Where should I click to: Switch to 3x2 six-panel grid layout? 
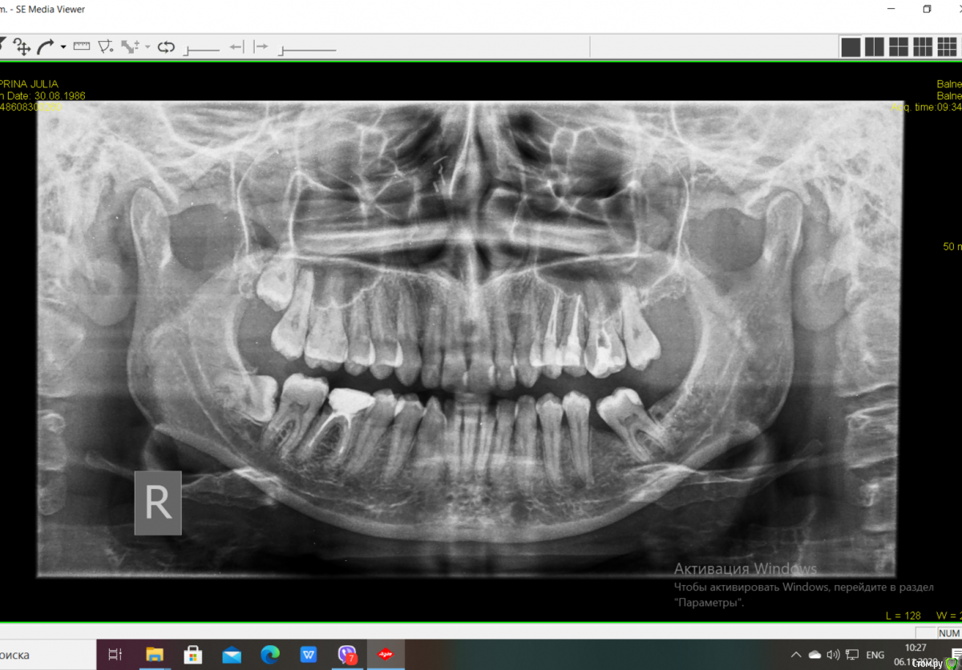(923, 47)
